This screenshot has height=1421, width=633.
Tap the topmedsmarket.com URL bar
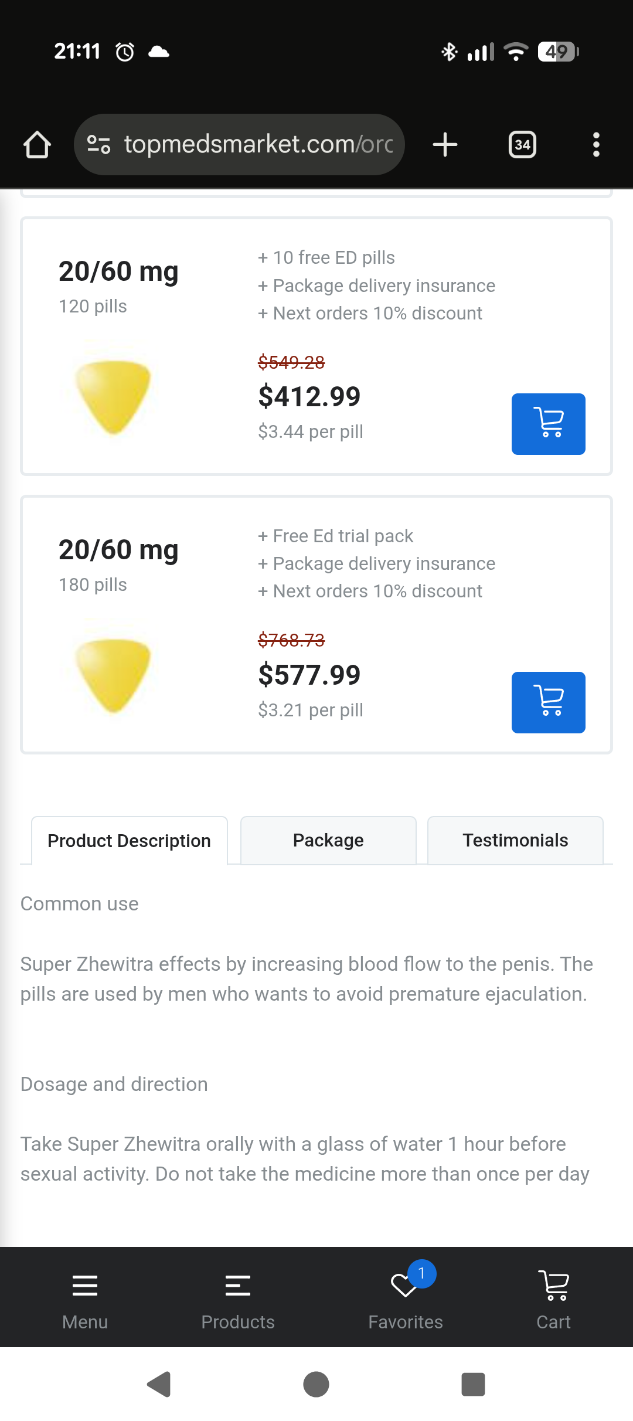click(x=258, y=144)
